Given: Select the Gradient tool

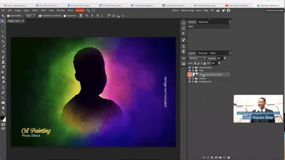Looking at the screenshot, I should pos(3,72).
